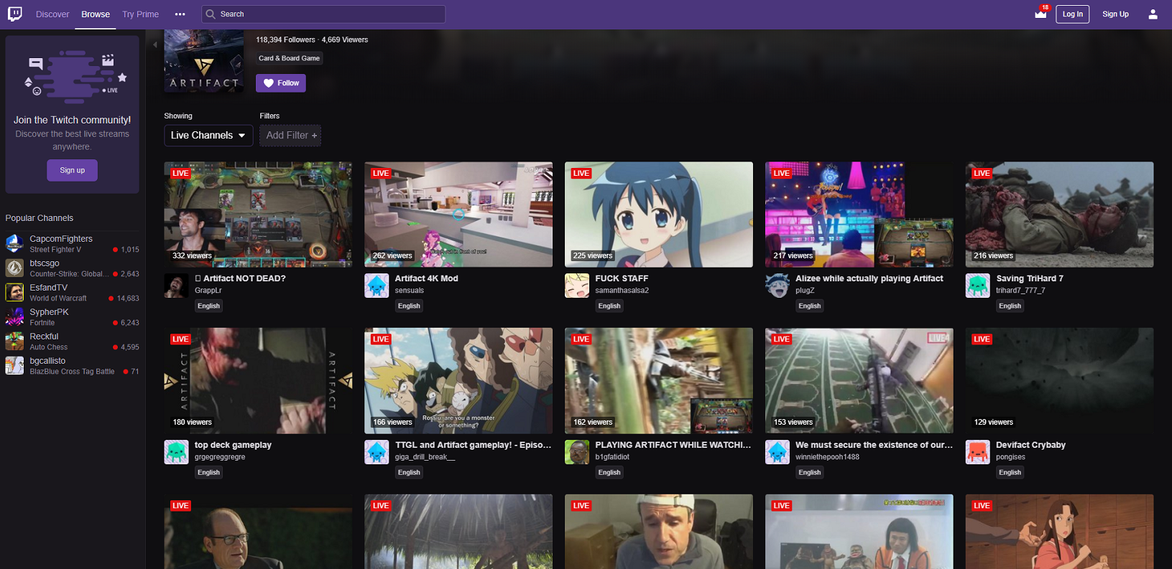Click the CapcomFighters channel name
The image size is (1172, 569).
61,239
